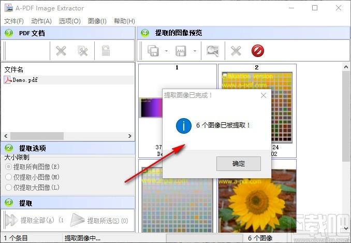The height and width of the screenshot is (243, 351).
Task: Close the A-PDF Image Extractor window
Action: click(339, 8)
